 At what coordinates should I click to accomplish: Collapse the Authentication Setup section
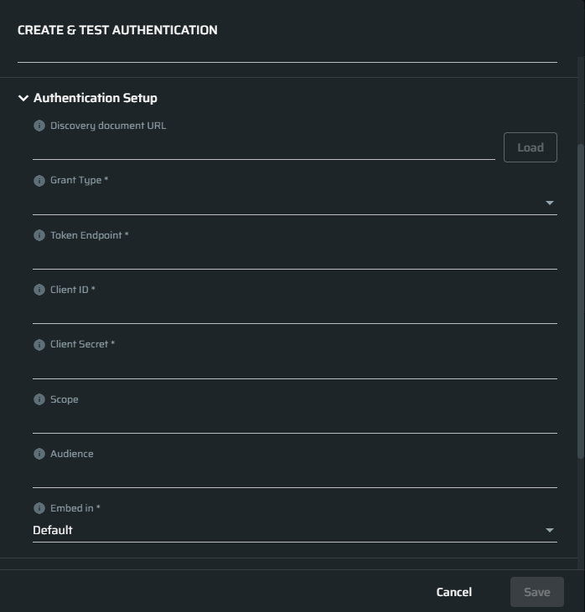[23, 98]
